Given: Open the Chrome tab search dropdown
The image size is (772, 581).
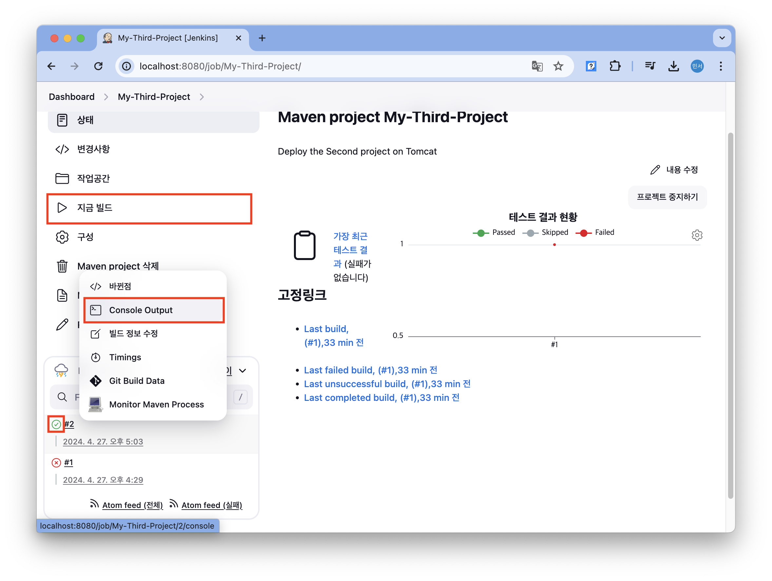Looking at the screenshot, I should click(722, 38).
